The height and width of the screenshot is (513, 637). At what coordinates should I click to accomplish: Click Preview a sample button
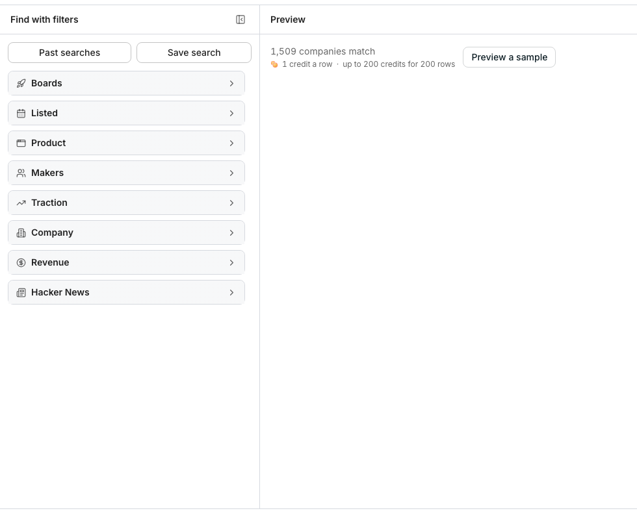pyautogui.click(x=509, y=57)
